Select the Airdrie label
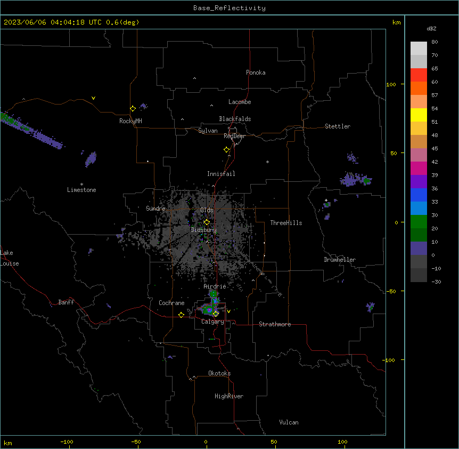This screenshot has height=449, width=459. [x=215, y=286]
